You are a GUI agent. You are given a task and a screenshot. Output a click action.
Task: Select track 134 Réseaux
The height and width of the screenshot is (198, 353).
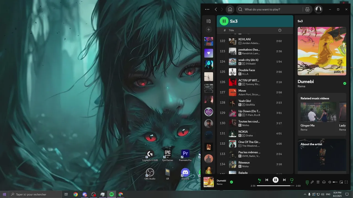255,164
